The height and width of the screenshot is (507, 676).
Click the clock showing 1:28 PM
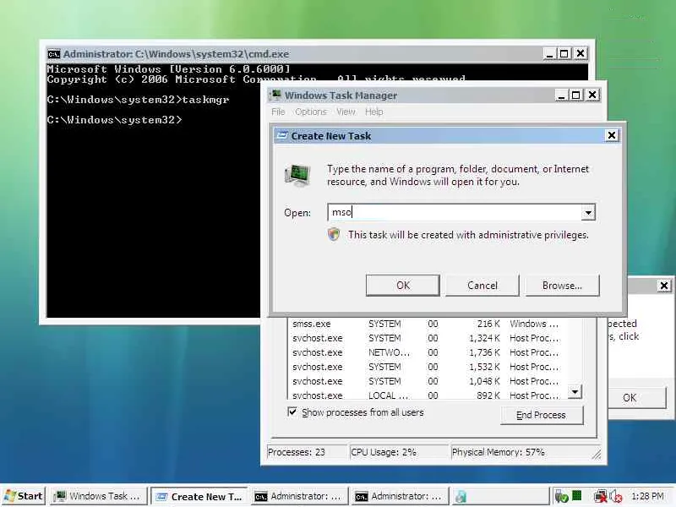[647, 496]
